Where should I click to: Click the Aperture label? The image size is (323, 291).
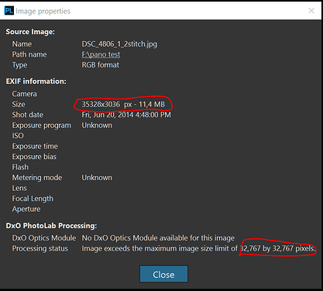26,209
